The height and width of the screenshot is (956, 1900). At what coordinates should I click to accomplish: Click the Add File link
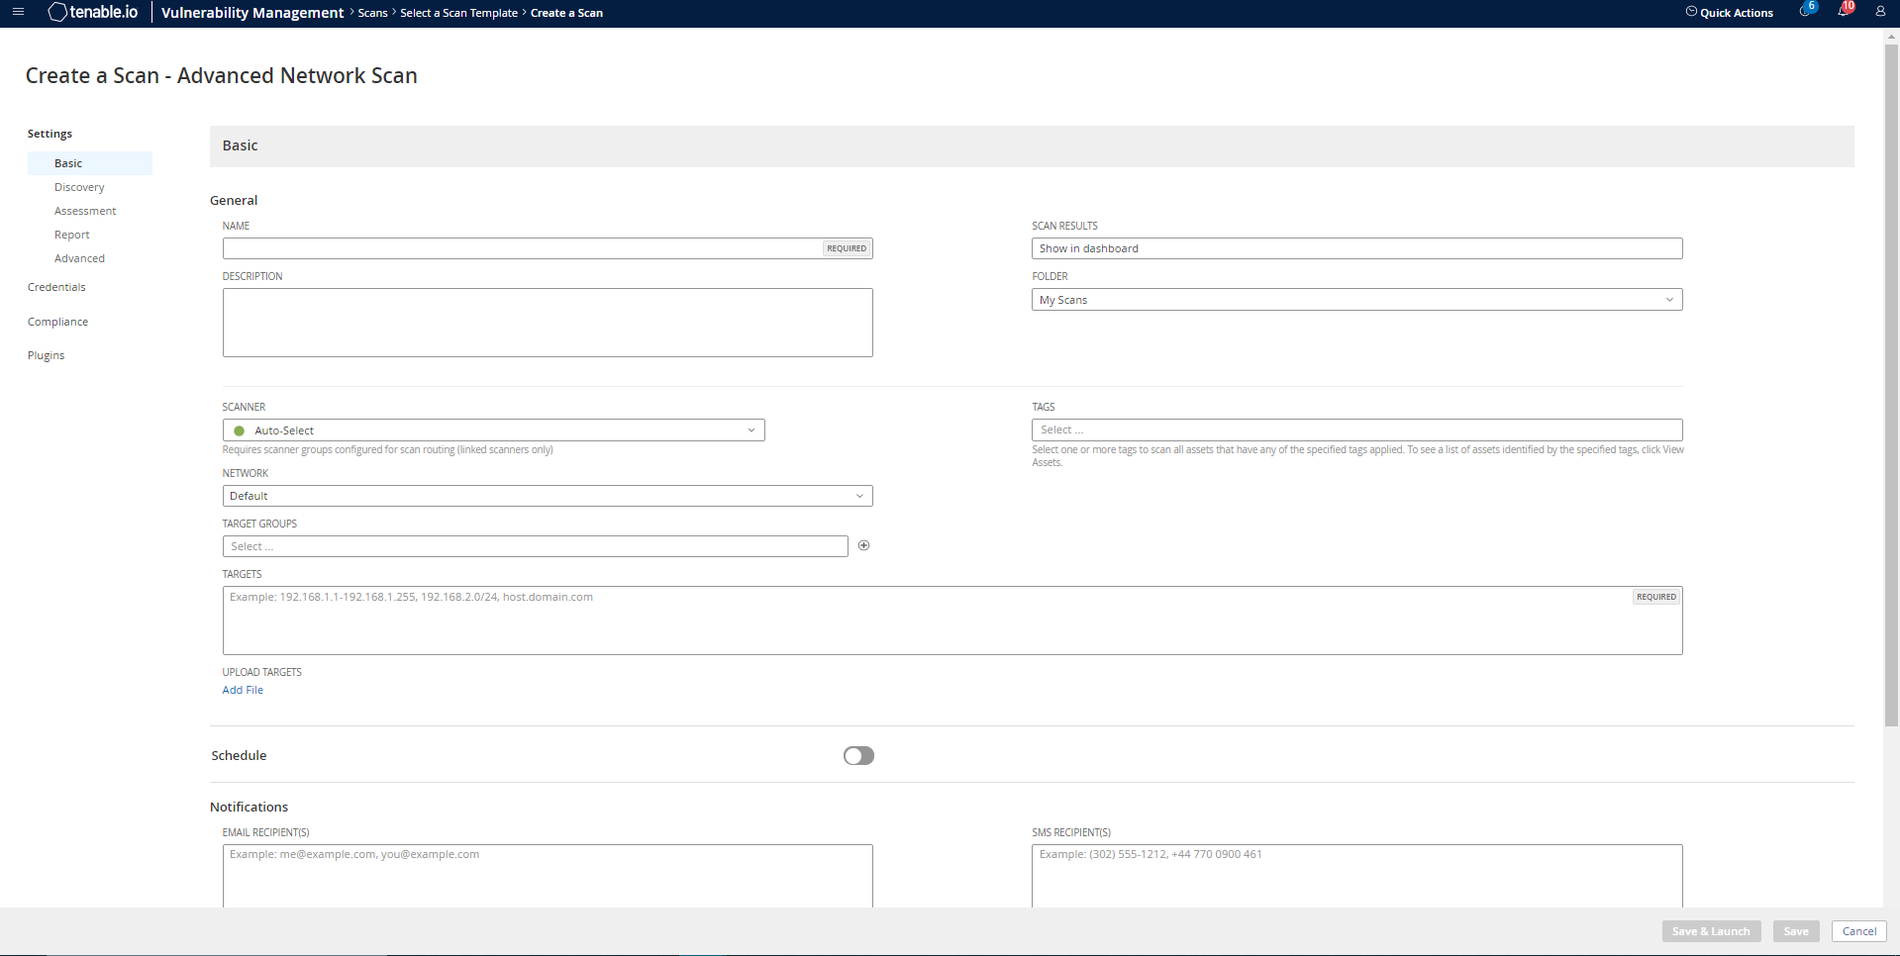click(243, 690)
